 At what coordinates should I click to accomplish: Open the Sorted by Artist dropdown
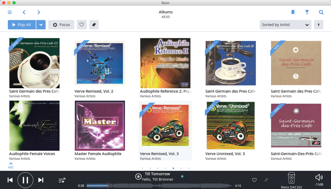click(x=285, y=25)
